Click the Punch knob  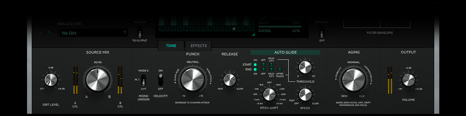[193, 80]
